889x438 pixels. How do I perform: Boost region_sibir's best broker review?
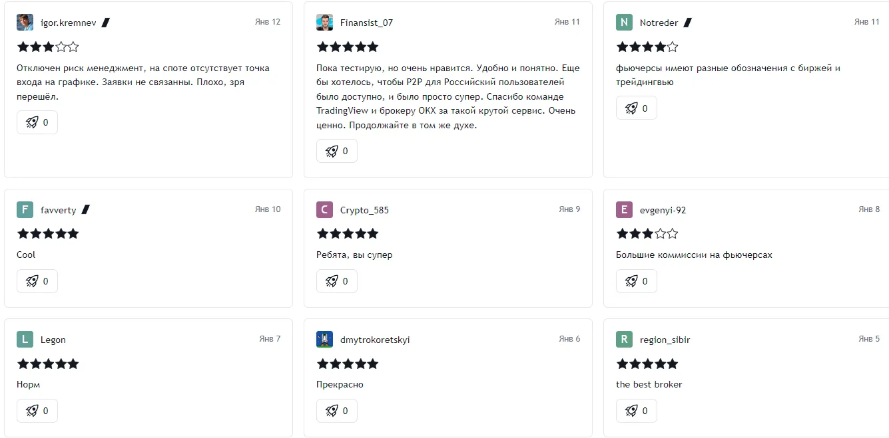tap(637, 411)
